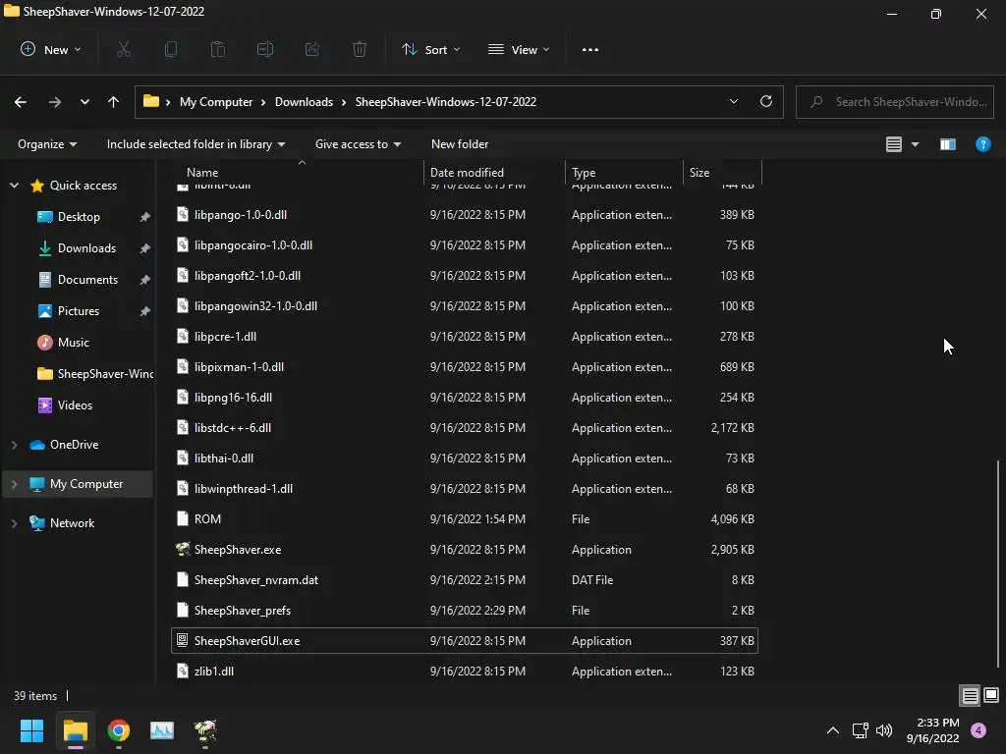Click the Copy icon in toolbar
Screen dimensions: 1006x754
[x=171, y=49]
